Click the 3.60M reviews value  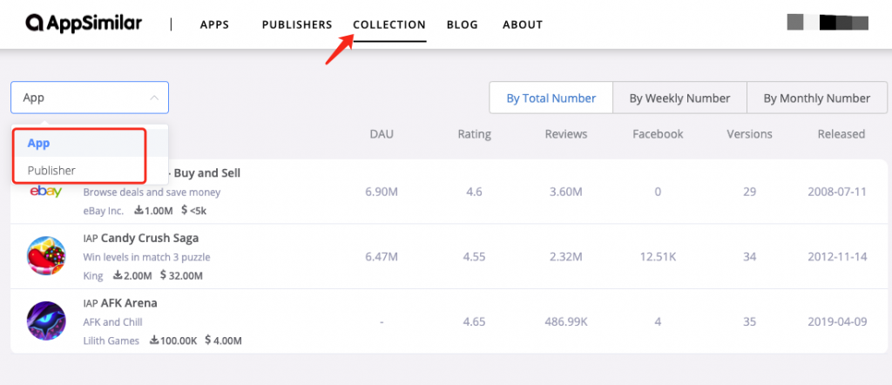566,192
